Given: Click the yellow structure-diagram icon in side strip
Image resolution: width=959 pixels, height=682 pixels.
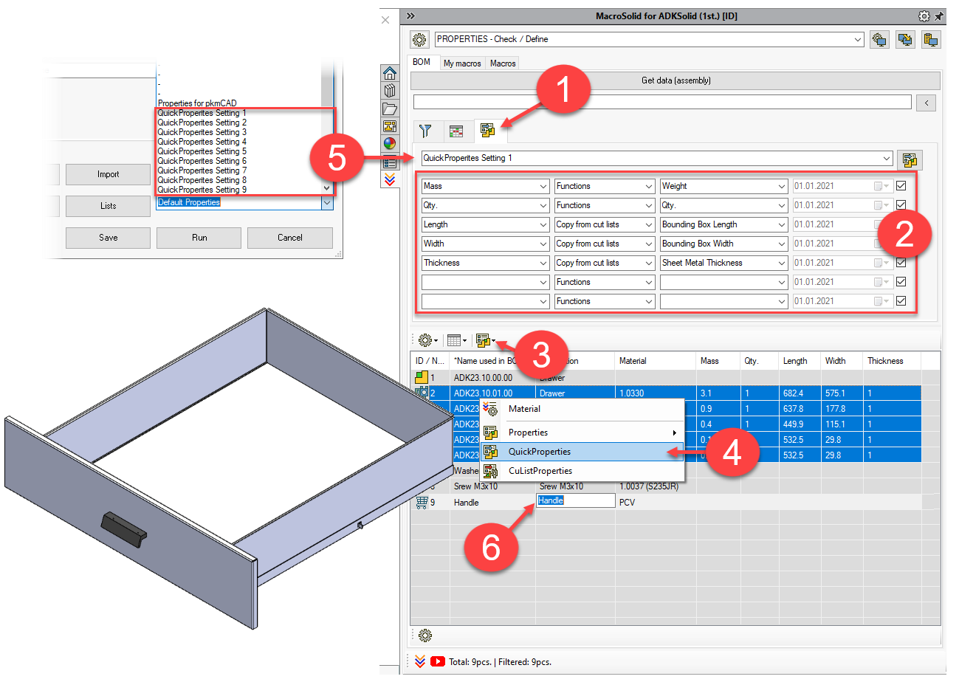Looking at the screenshot, I should click(x=390, y=126).
